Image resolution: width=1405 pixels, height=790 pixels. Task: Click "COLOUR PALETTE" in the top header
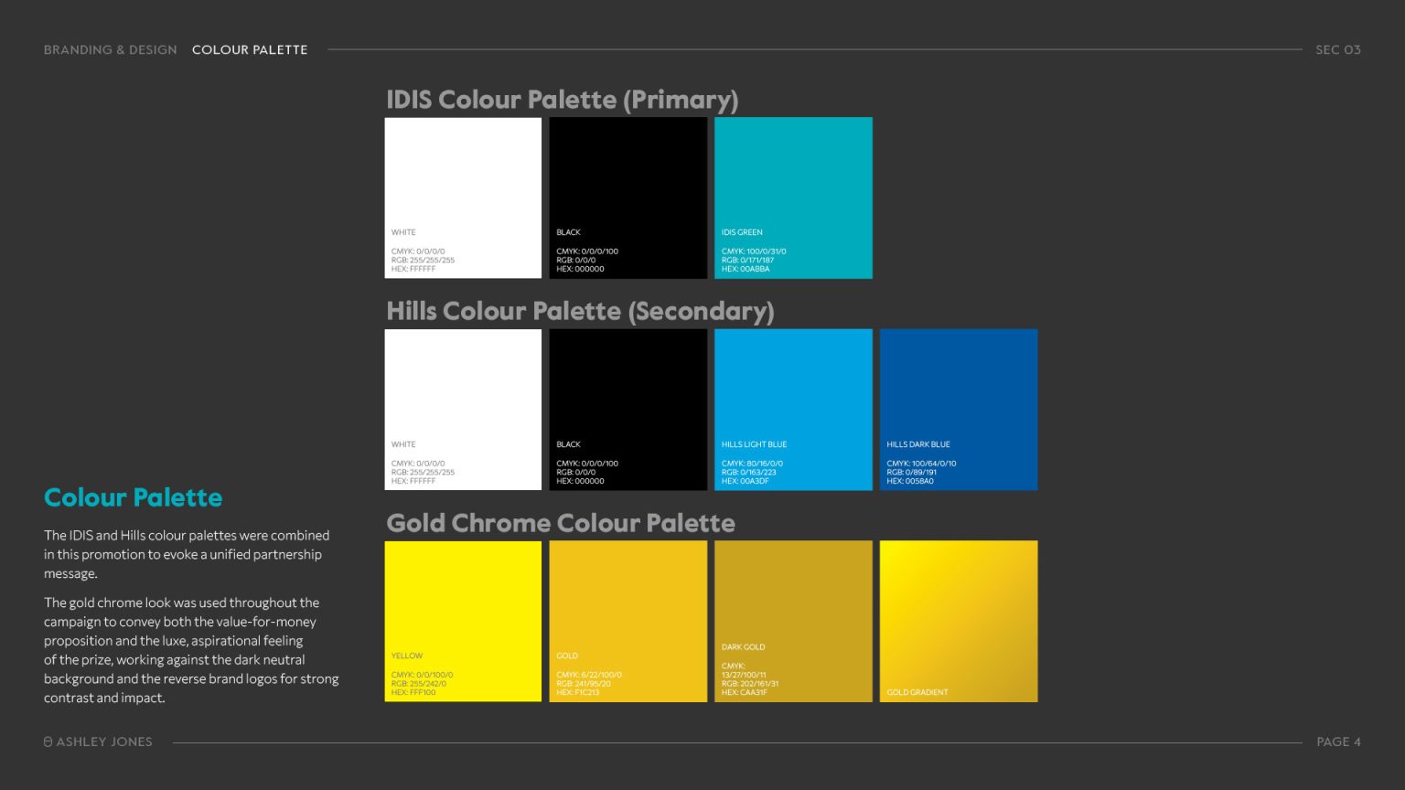tap(250, 49)
